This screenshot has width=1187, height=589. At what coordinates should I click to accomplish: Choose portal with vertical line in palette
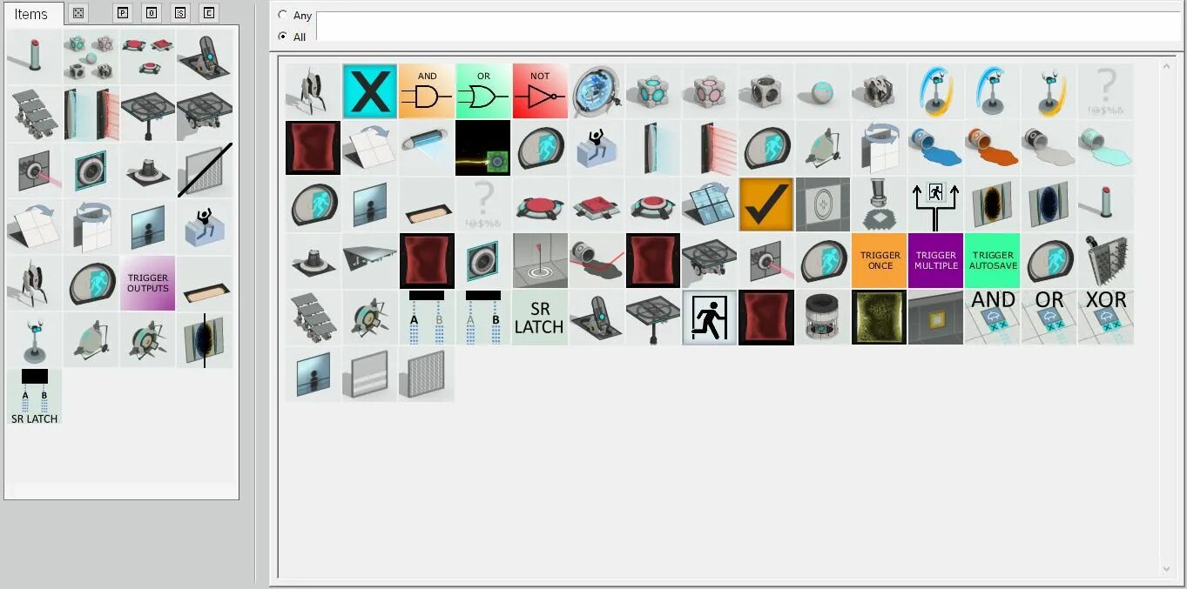(205, 340)
